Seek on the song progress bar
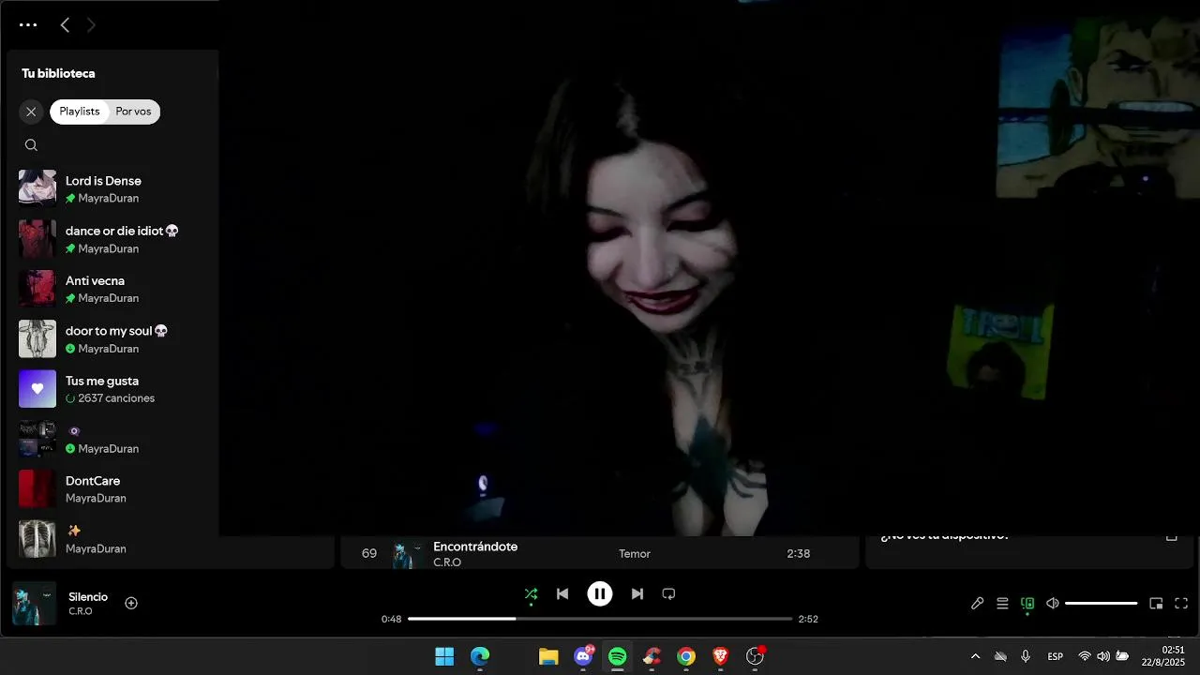The width and height of the screenshot is (1200, 675). [600, 619]
